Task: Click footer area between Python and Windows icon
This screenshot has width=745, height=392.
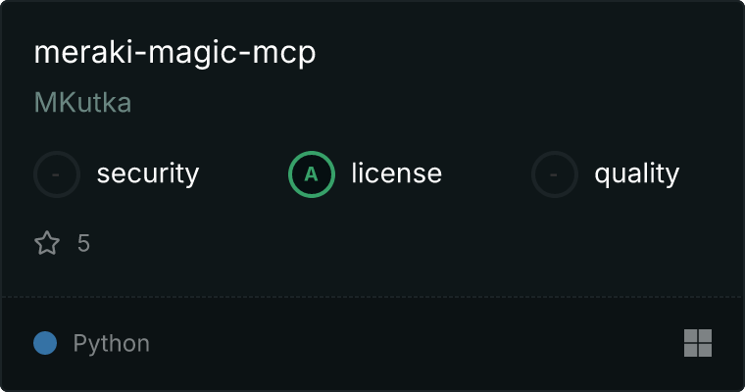Action: [416, 343]
